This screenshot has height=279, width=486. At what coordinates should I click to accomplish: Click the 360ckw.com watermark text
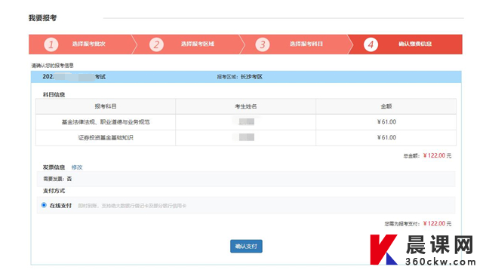click(440, 262)
